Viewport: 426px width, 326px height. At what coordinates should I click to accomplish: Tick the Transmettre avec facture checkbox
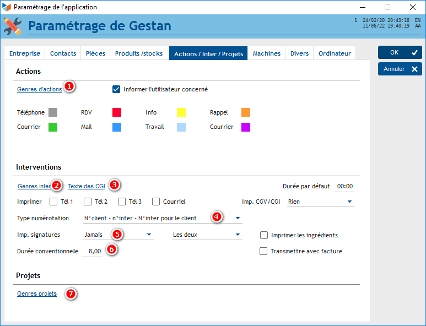coord(264,251)
